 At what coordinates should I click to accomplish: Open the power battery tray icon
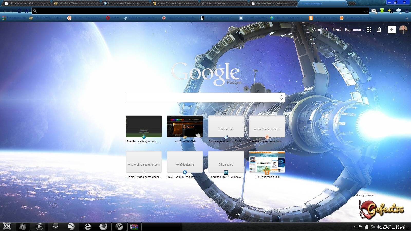(x=367, y=227)
